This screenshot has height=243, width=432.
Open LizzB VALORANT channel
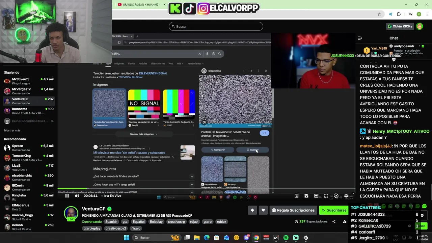(x=29, y=167)
